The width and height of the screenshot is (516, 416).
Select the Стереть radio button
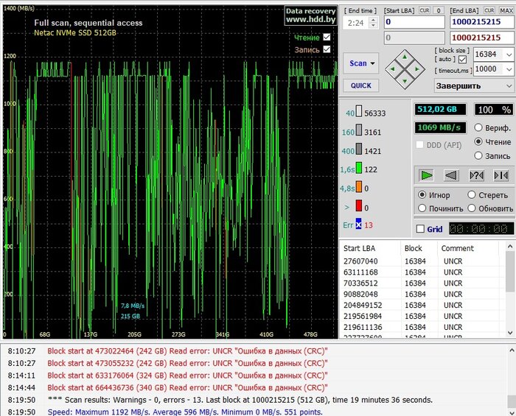472,194
